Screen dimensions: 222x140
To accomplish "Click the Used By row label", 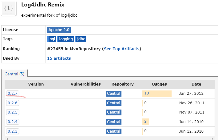I will point(11,58).
